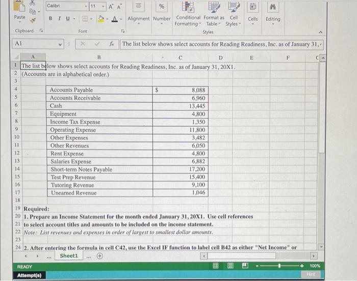Expand the formula bar arrow
Image resolution: width=357 pixels, height=281 pixels.
pos(321,45)
